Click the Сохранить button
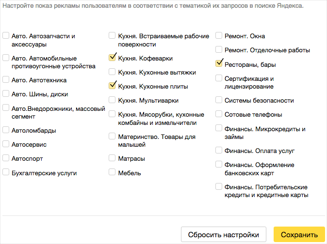This screenshot has width=327, height=244. click(299, 234)
